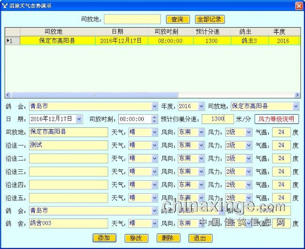Open the 天气 dropdown in 司放地 row

[x=154, y=132]
